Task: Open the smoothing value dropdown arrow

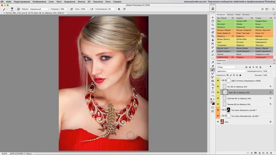Action: click(x=115, y=9)
